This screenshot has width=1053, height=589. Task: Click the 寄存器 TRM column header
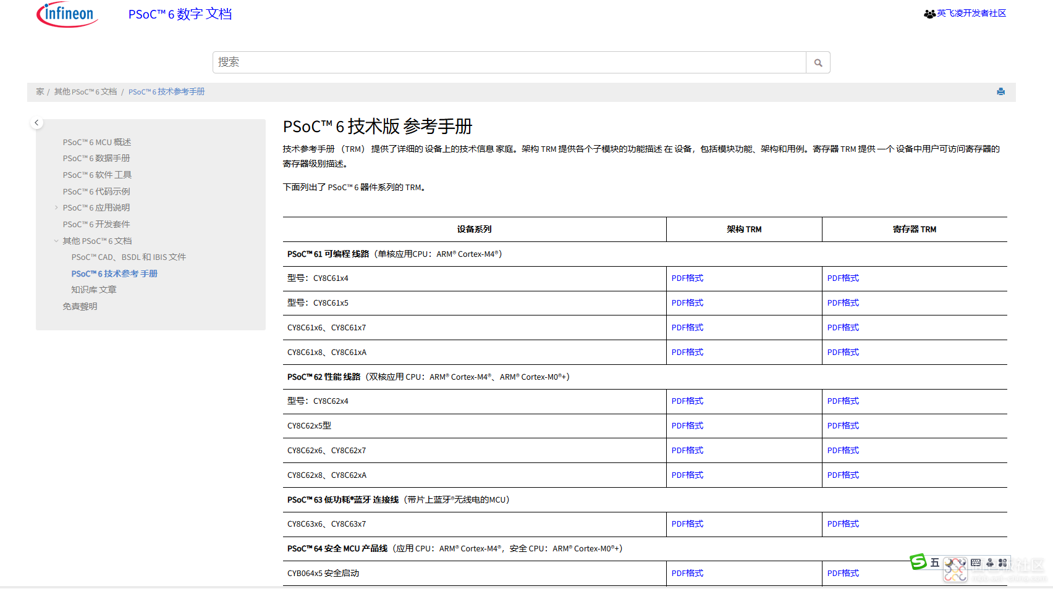coord(915,229)
